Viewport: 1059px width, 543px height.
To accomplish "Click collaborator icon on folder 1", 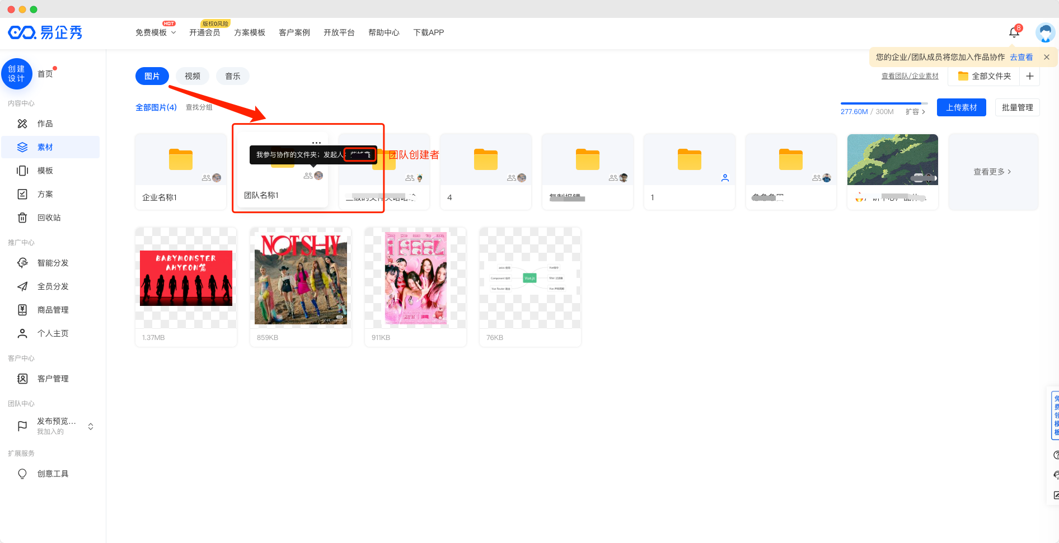I will [725, 178].
